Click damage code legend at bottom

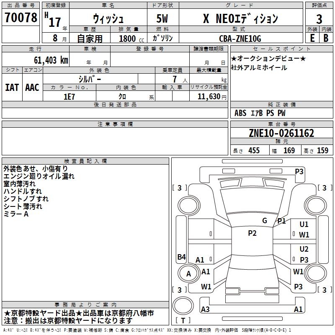pos(147,330)
